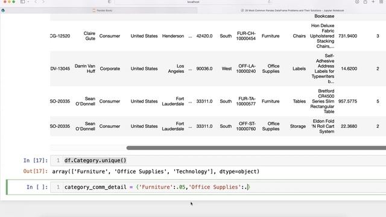The image size is (386, 217).
Task: Click the Chairs sub-category cell
Action: [299, 36]
